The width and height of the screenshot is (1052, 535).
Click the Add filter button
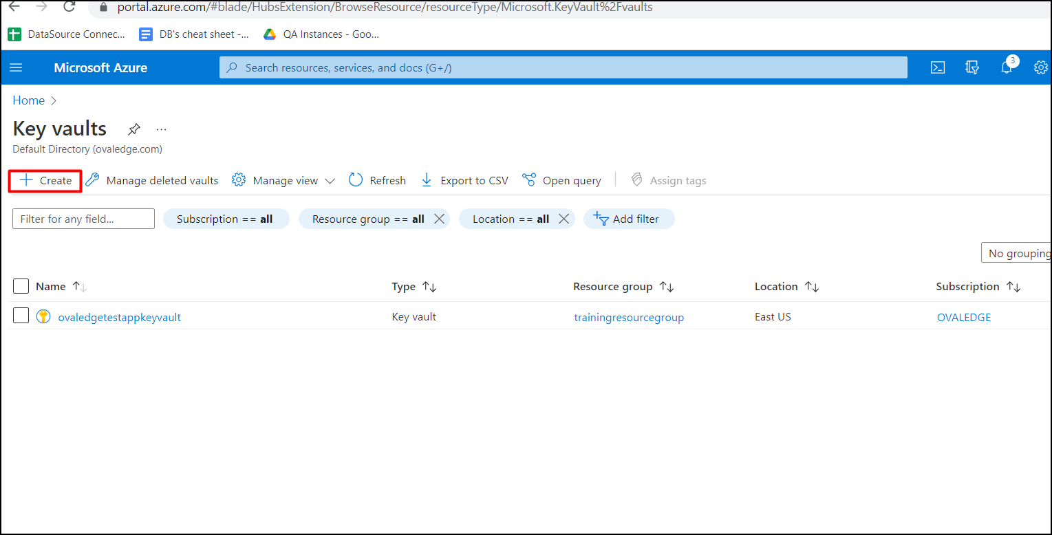[629, 219]
